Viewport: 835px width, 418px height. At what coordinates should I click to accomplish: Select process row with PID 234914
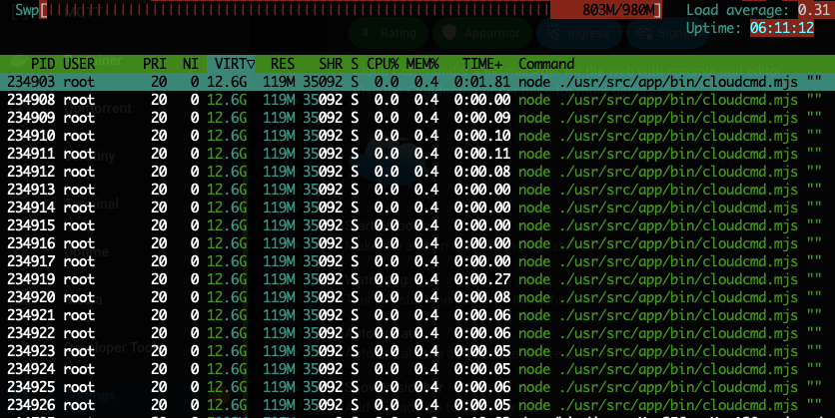pos(417,208)
